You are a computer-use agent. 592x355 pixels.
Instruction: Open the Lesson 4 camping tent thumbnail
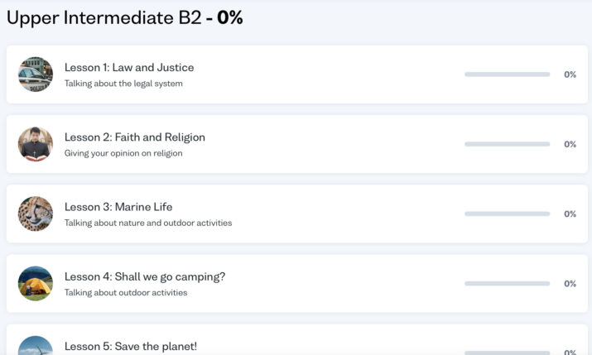point(36,284)
